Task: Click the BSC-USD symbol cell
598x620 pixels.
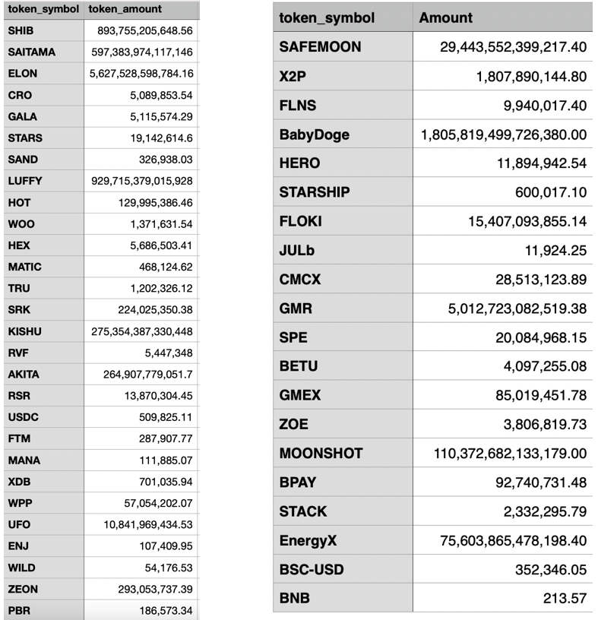Action: [x=343, y=569]
